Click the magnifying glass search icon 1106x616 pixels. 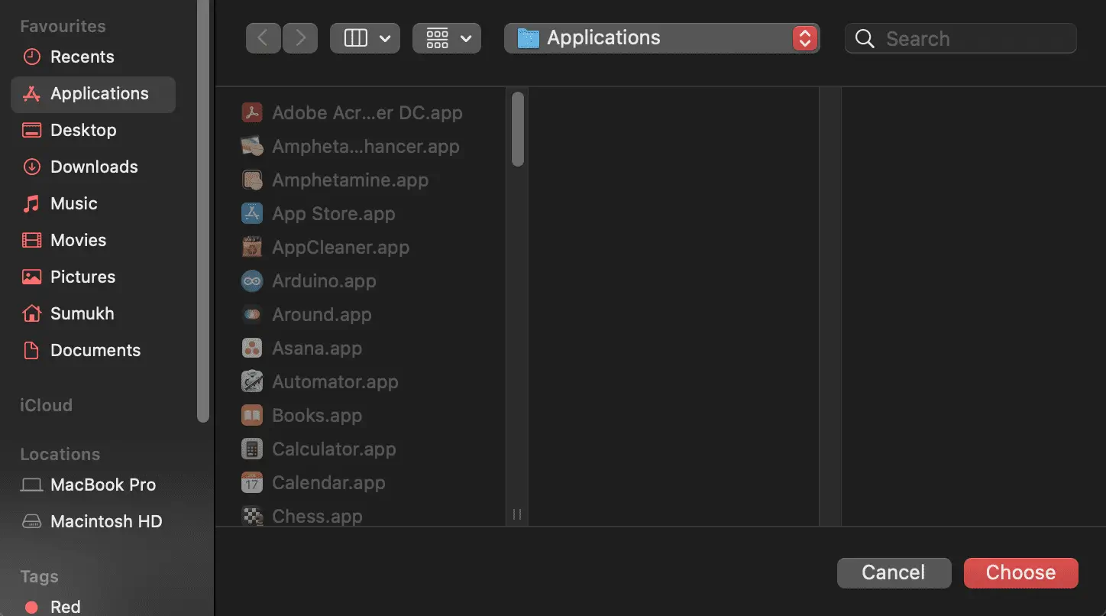pyautogui.click(x=865, y=39)
